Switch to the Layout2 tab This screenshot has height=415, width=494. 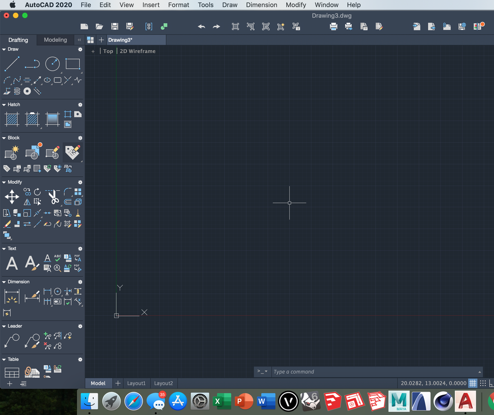tap(164, 383)
